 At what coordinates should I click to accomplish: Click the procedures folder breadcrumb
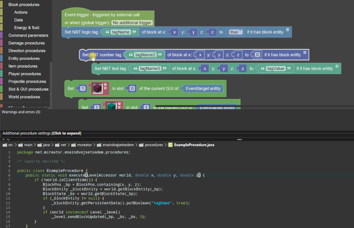click(x=151, y=145)
